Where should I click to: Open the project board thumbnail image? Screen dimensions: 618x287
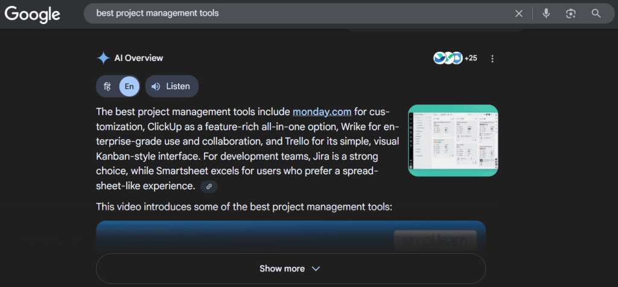coord(453,140)
